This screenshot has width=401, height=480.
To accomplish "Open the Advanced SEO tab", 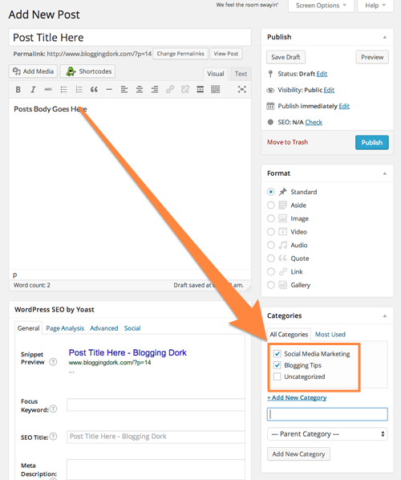I will tap(104, 328).
